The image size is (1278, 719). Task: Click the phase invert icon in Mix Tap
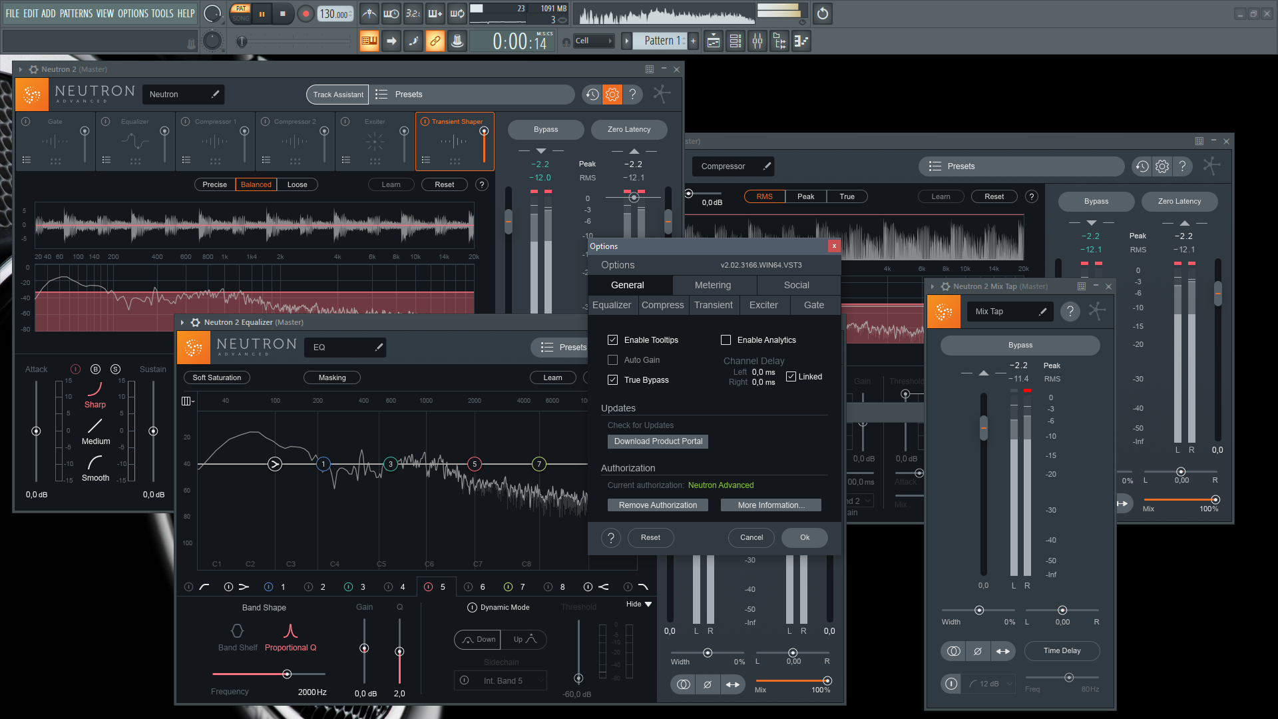(x=977, y=651)
